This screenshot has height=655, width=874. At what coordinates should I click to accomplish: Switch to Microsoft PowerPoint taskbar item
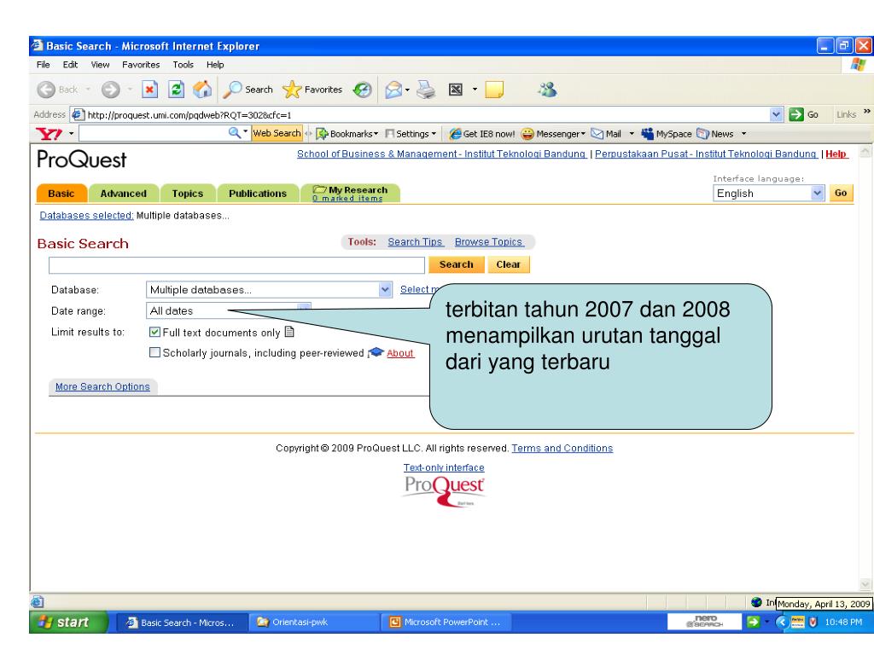(446, 622)
